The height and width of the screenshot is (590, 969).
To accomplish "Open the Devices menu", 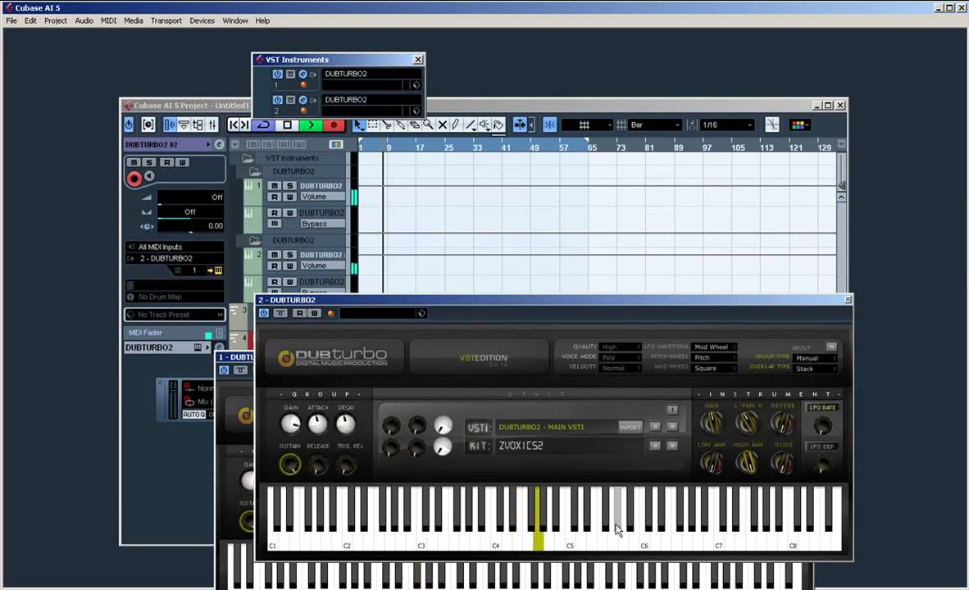I will click(x=202, y=20).
